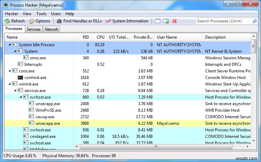Open the System Information graph window
This screenshot has height=162, width=261.
click(127, 21)
